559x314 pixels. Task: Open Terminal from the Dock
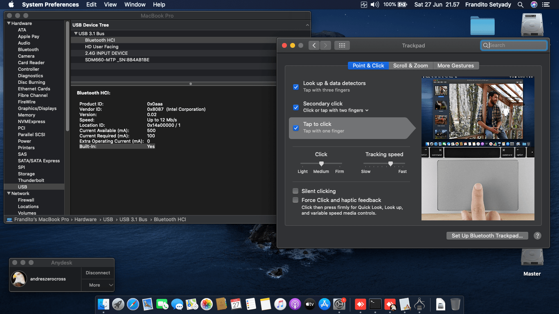tap(375, 304)
